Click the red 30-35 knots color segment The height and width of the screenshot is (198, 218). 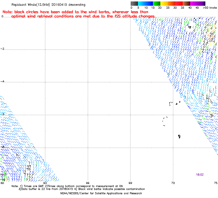click(179, 3)
